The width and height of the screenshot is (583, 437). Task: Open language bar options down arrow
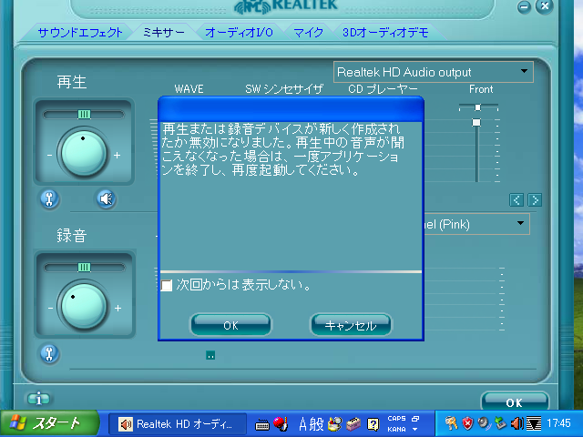415,429
